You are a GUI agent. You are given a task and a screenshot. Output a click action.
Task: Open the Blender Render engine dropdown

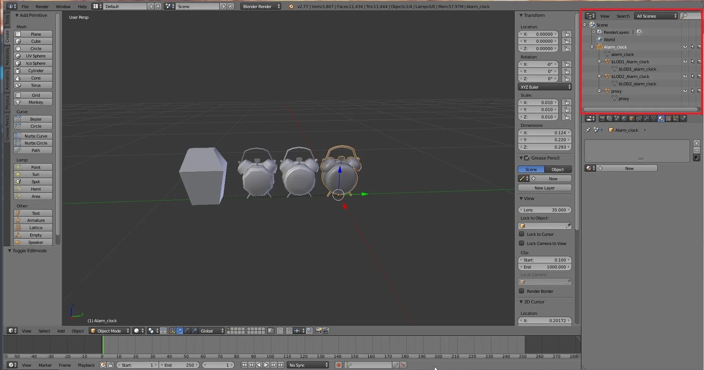click(261, 6)
